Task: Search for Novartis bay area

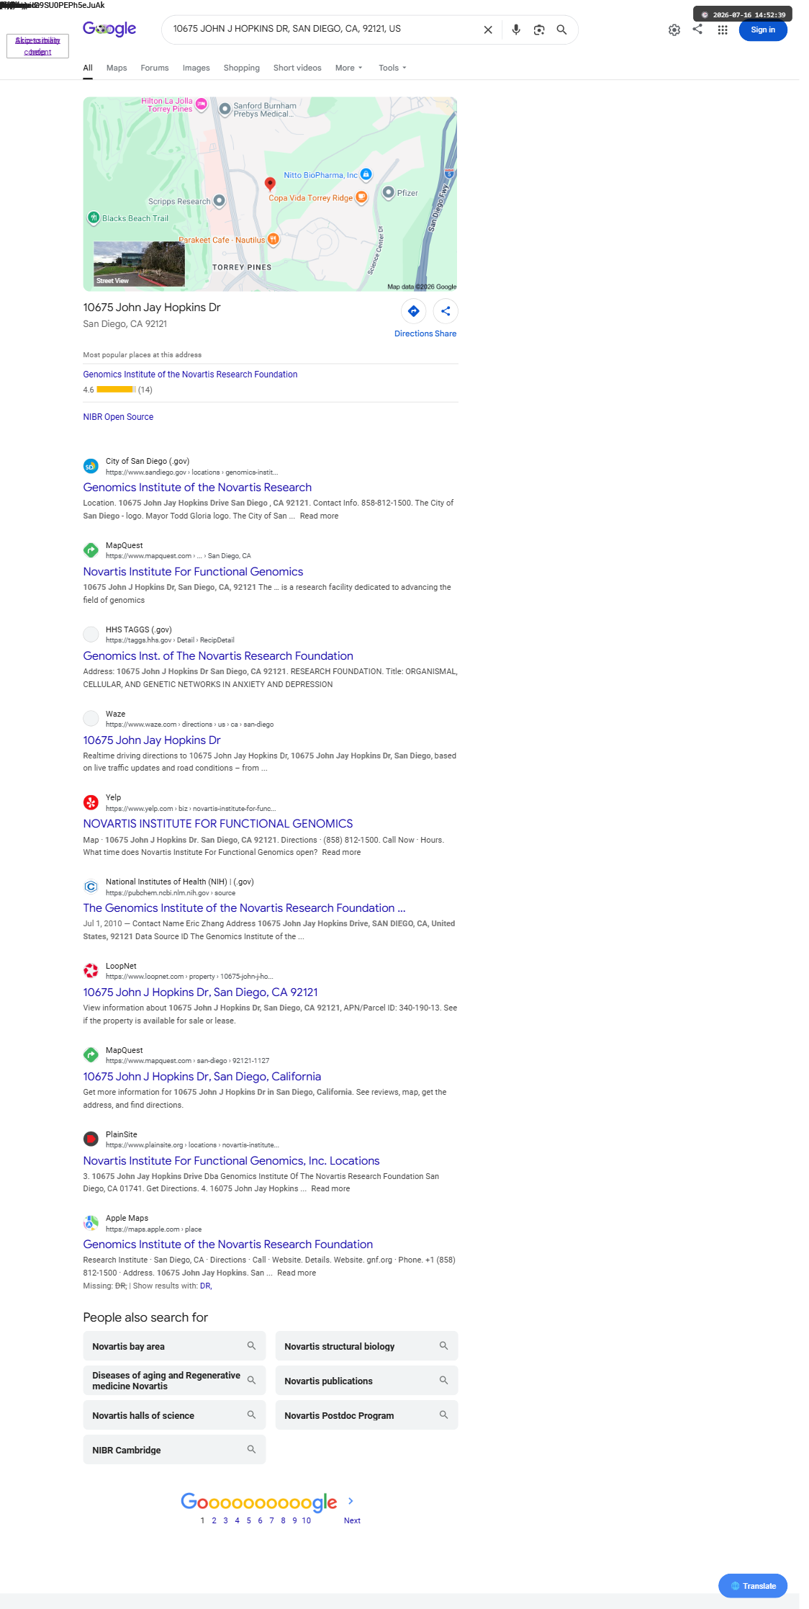Action: (174, 1346)
